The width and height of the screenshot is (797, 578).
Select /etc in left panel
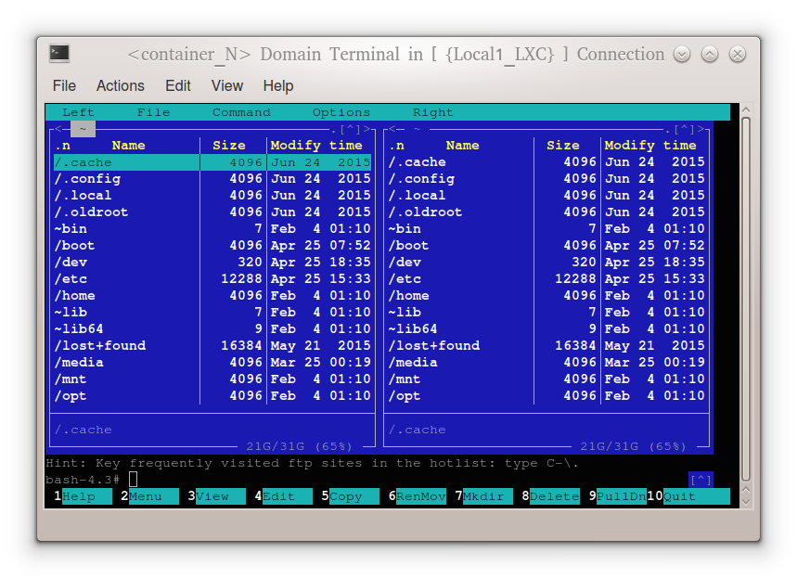point(212,279)
